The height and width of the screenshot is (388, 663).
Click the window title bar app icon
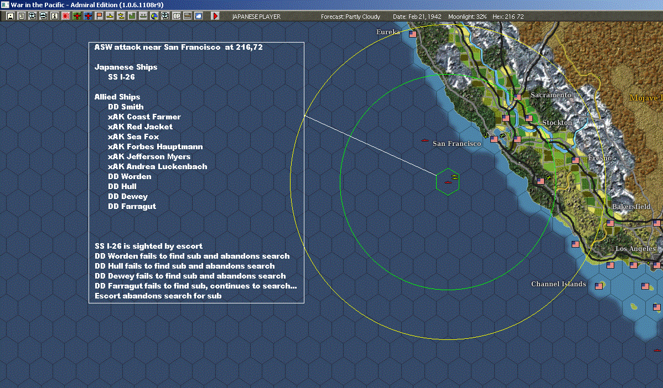point(5,4)
